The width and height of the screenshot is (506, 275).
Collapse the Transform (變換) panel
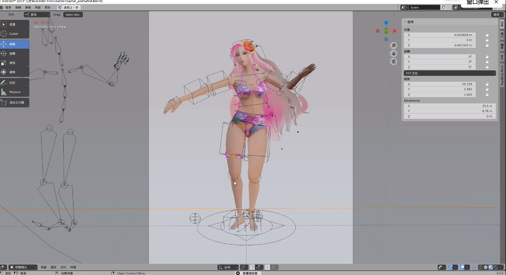click(405, 22)
